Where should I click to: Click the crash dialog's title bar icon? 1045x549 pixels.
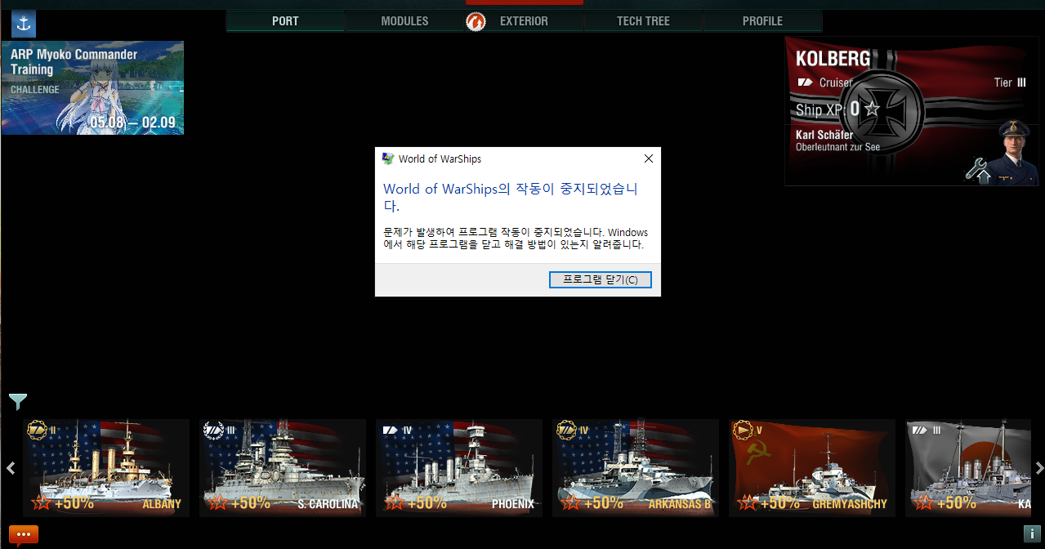coord(388,159)
